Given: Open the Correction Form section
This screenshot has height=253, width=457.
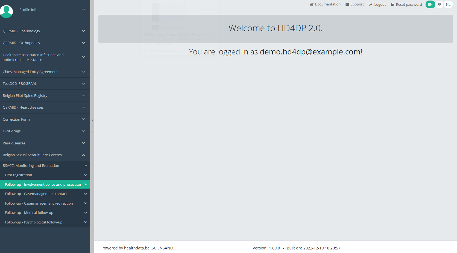Looking at the screenshot, I should (16, 119).
